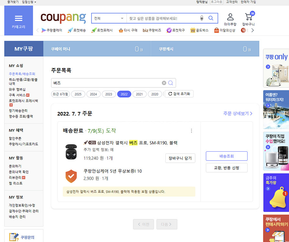Click the 다음 pagination button
The width and height of the screenshot is (289, 242).
point(167,224)
